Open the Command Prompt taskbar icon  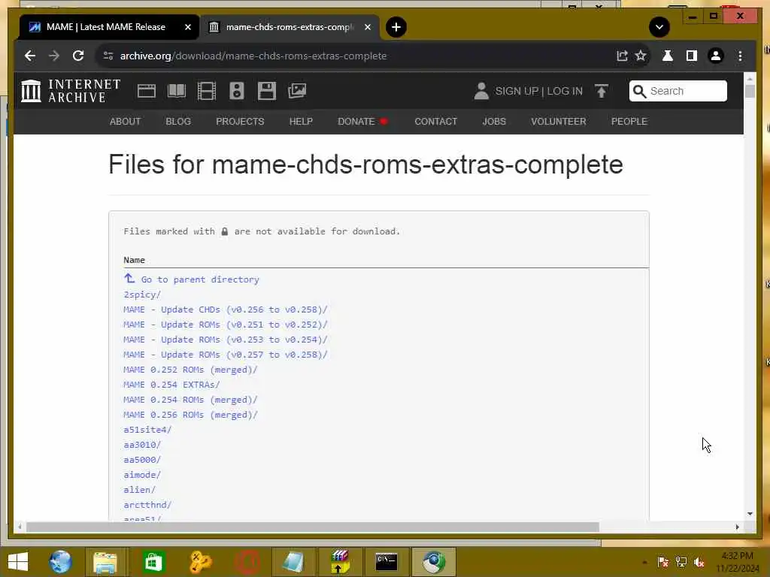pos(387,562)
